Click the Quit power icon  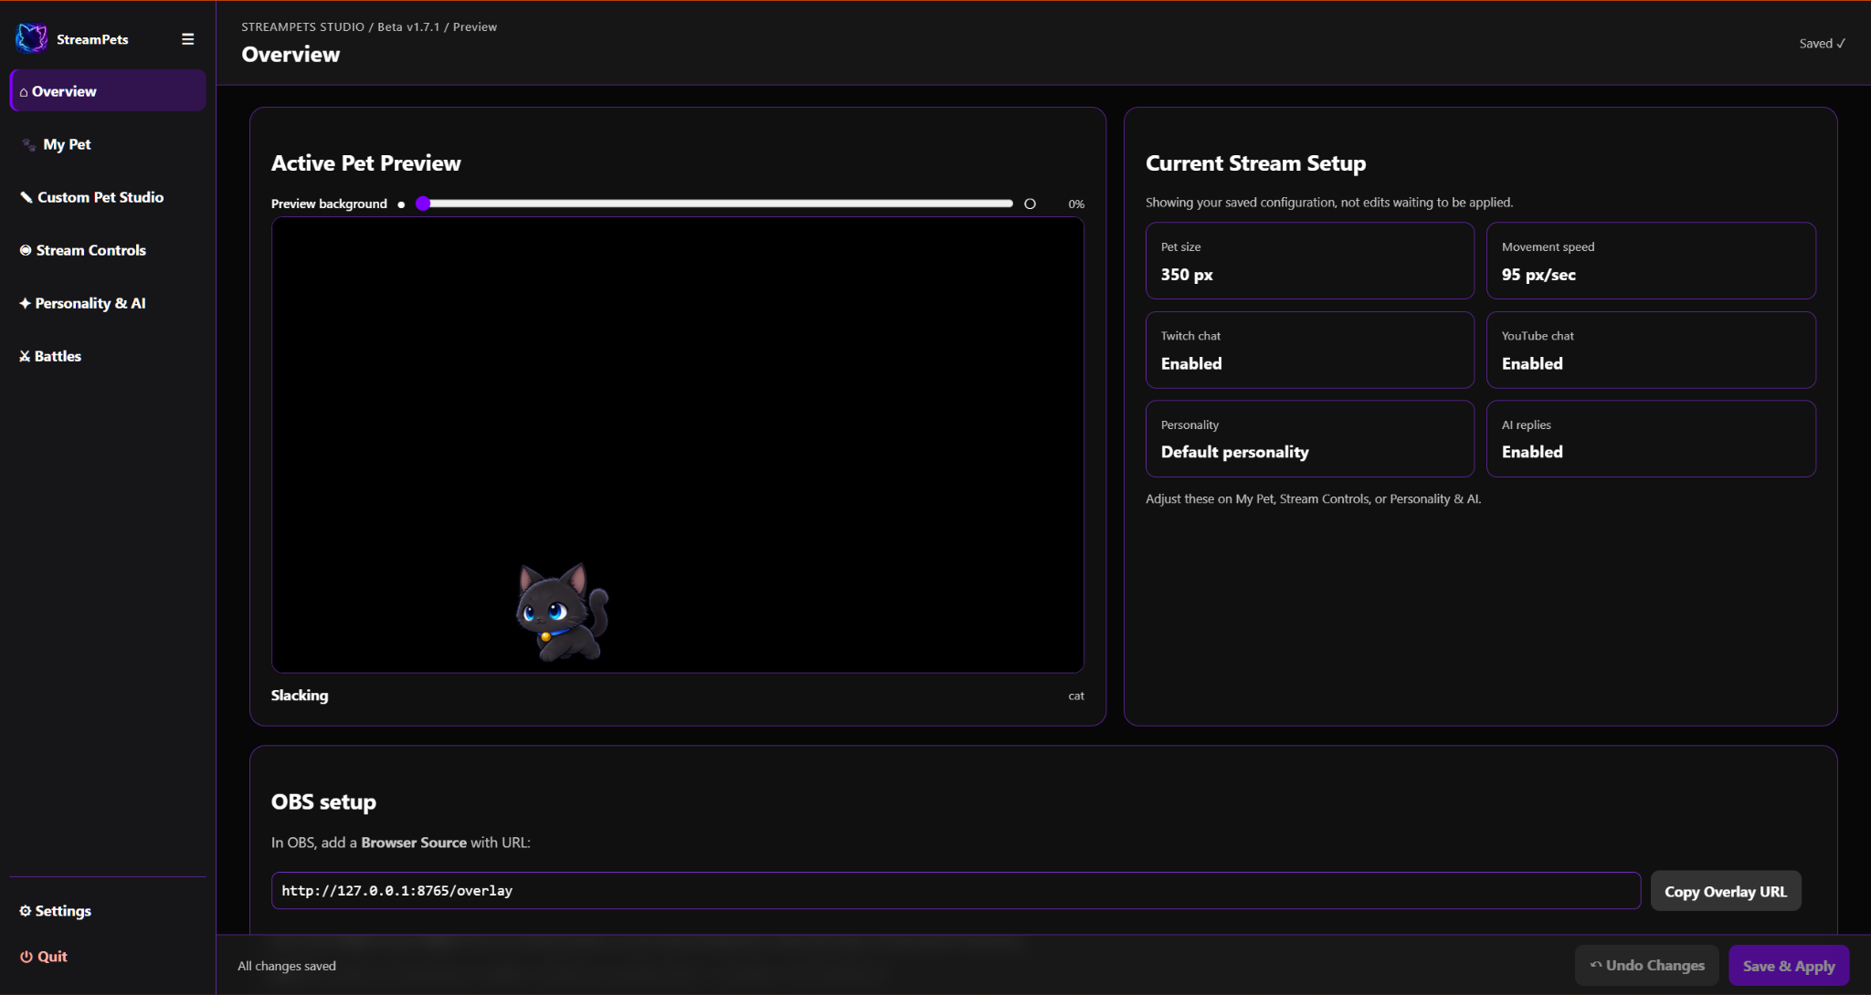tap(26, 957)
